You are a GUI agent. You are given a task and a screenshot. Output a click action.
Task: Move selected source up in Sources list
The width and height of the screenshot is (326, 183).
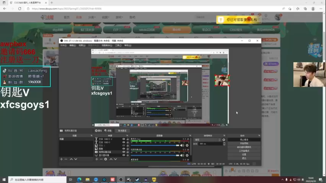point(111,159)
